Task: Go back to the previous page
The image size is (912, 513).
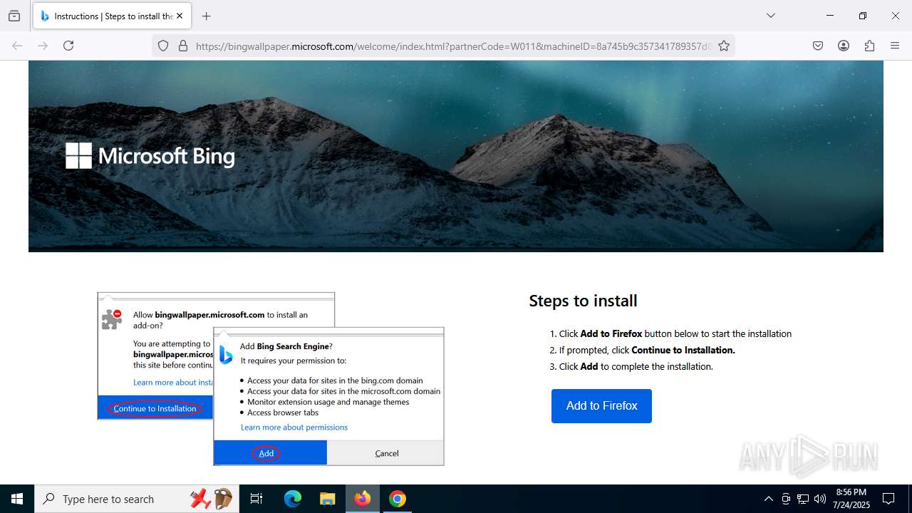Action: pos(17,46)
